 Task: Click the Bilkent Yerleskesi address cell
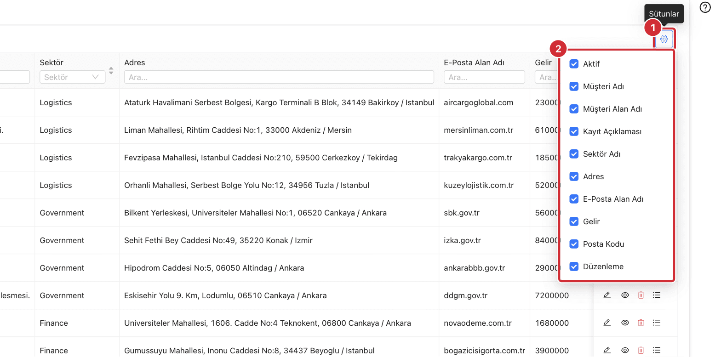255,213
